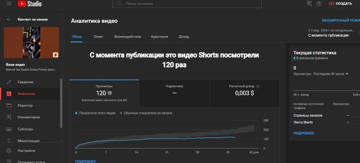Click the YouTube Studio logo
The height and width of the screenshot is (163, 360).
29,4
